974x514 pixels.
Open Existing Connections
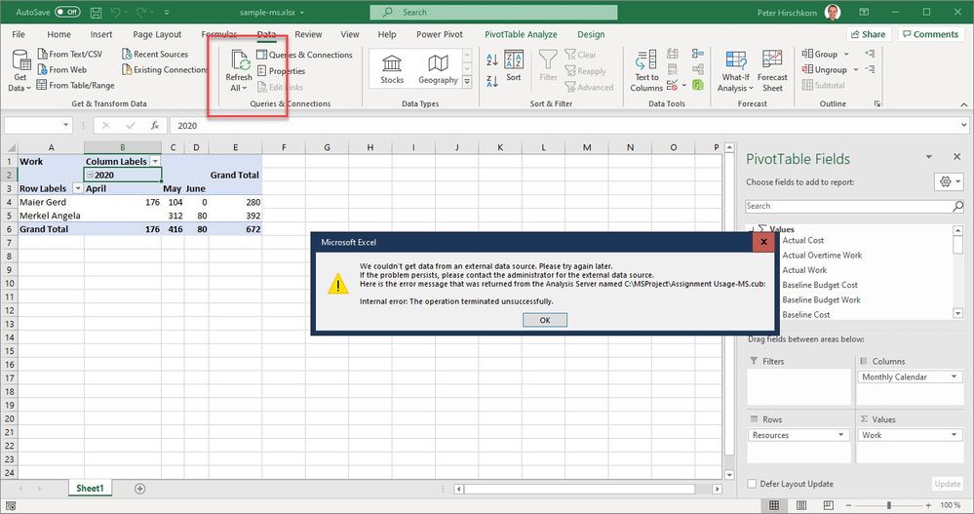165,69
